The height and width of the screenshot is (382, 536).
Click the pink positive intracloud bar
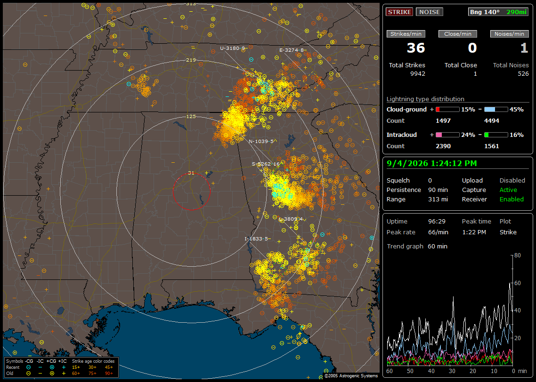pyautogui.click(x=447, y=135)
